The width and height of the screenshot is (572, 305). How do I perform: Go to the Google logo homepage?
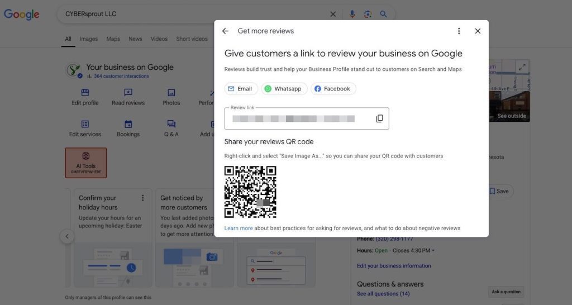coord(22,15)
